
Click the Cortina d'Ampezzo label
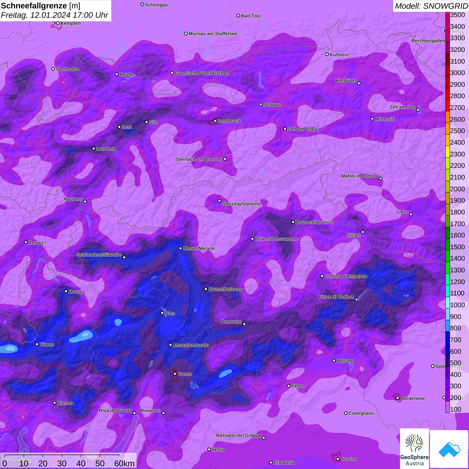[x=346, y=276]
